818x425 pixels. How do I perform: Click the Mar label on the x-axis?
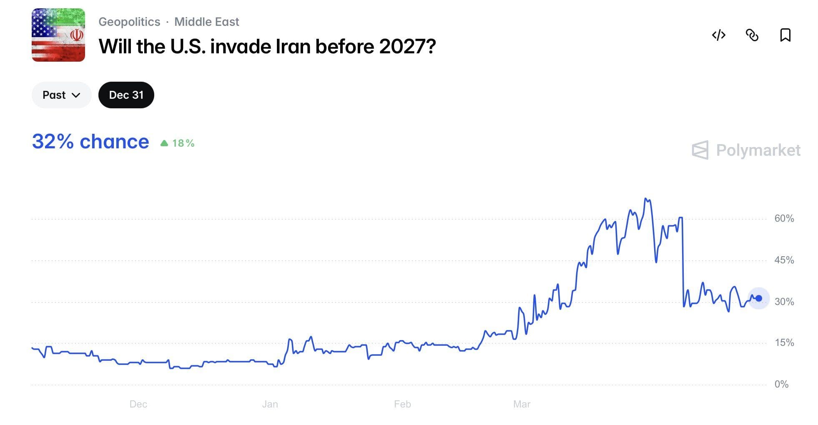(522, 404)
